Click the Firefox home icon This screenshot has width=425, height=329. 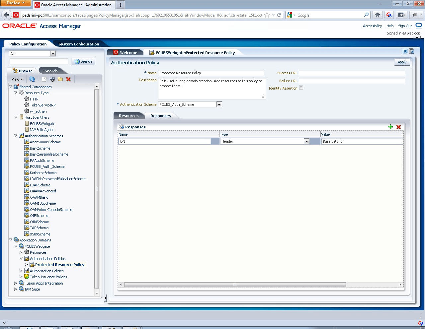click(378, 15)
